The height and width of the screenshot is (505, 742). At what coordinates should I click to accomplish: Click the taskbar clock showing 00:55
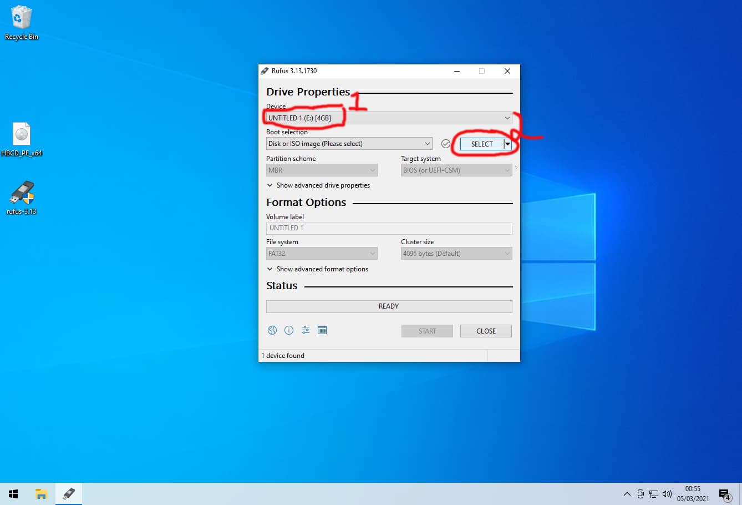(x=693, y=494)
